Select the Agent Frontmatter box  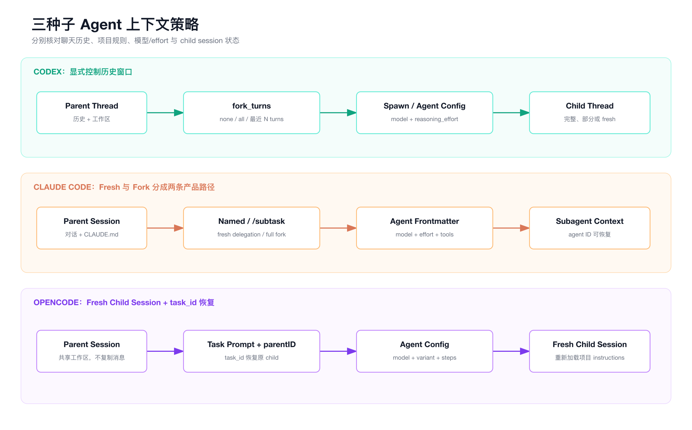tap(425, 228)
